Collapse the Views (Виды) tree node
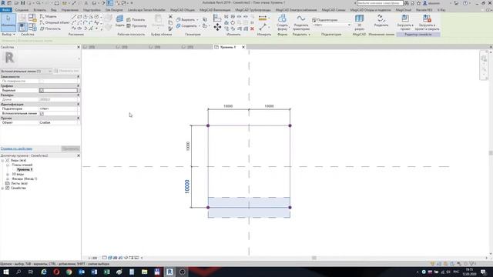 (2, 161)
